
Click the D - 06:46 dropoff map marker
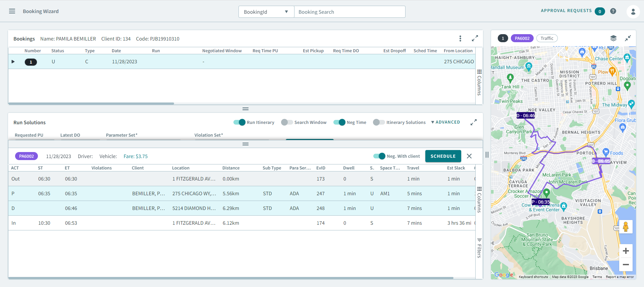pos(526,116)
